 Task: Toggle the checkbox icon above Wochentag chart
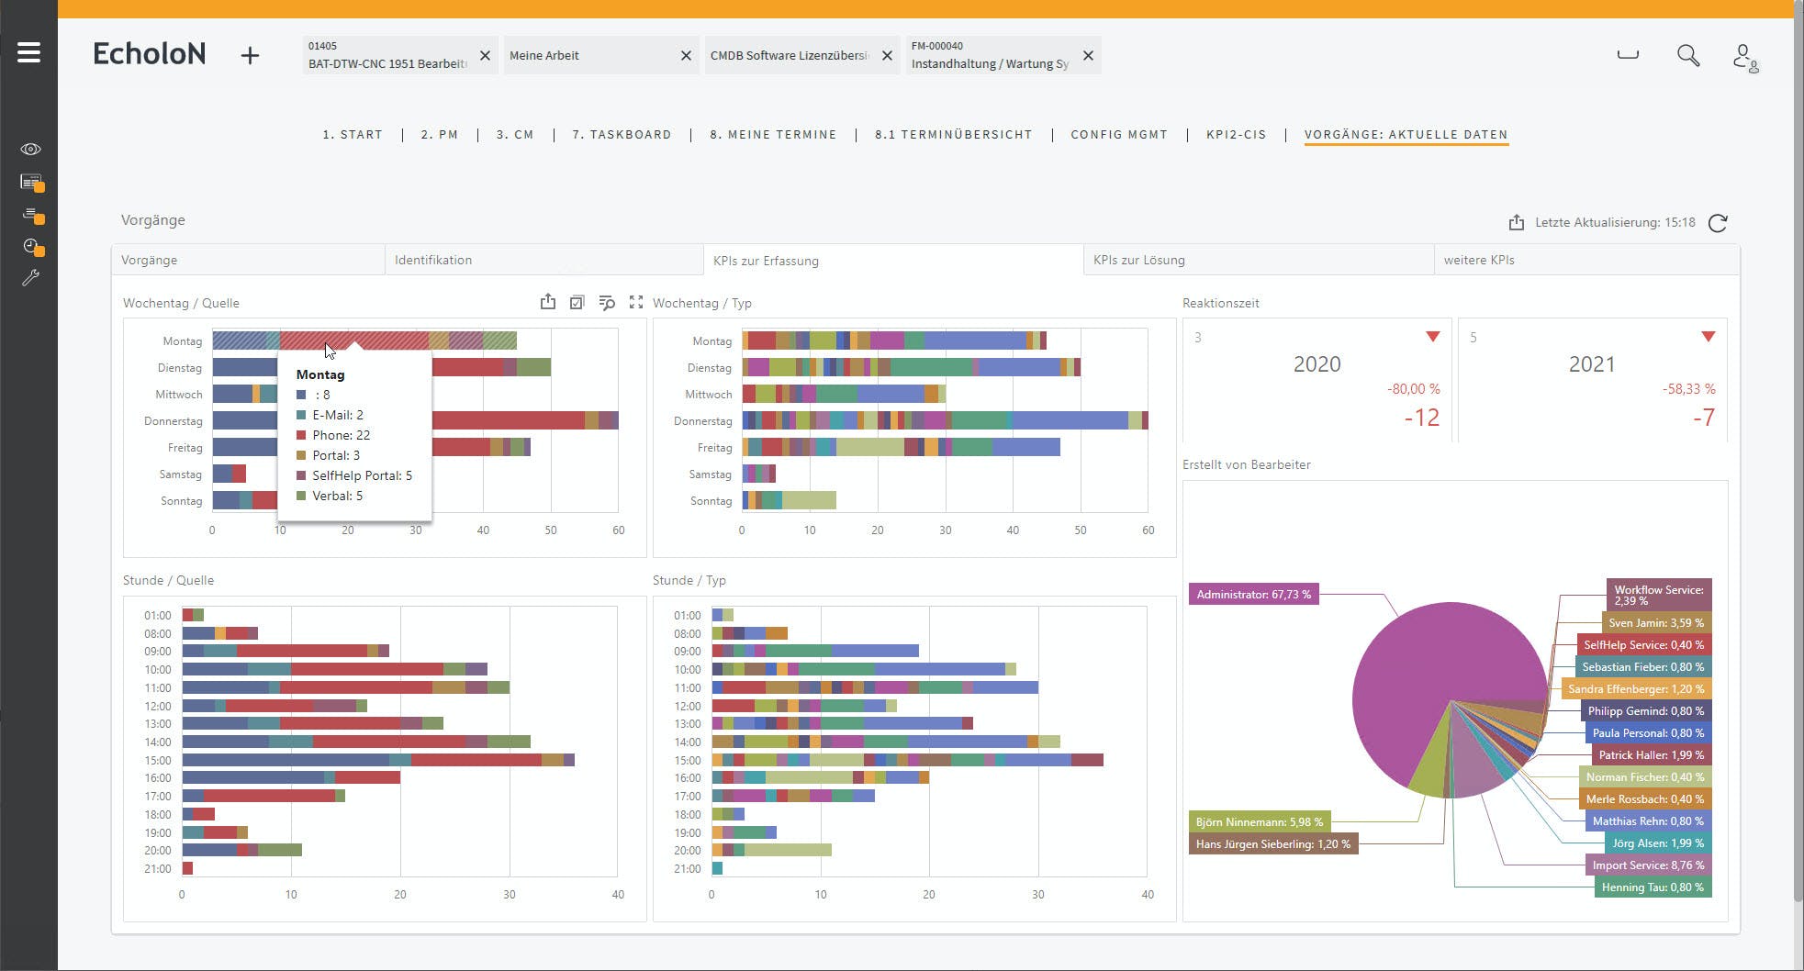(577, 302)
